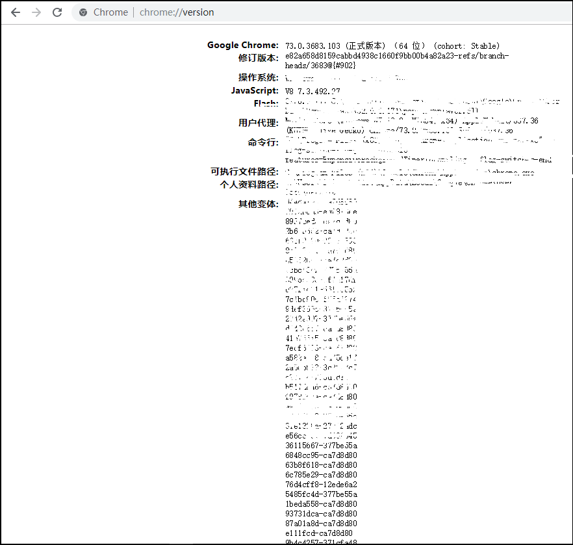Select variation entry 93731dca-ca7d8d80
The image size is (573, 545).
pyautogui.click(x=321, y=514)
